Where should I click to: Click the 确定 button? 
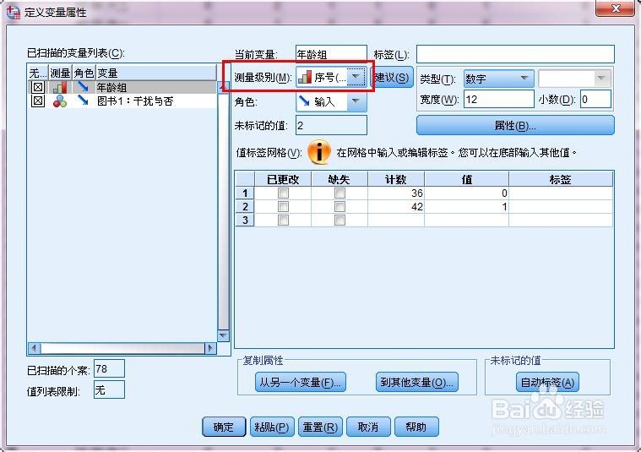click(224, 427)
